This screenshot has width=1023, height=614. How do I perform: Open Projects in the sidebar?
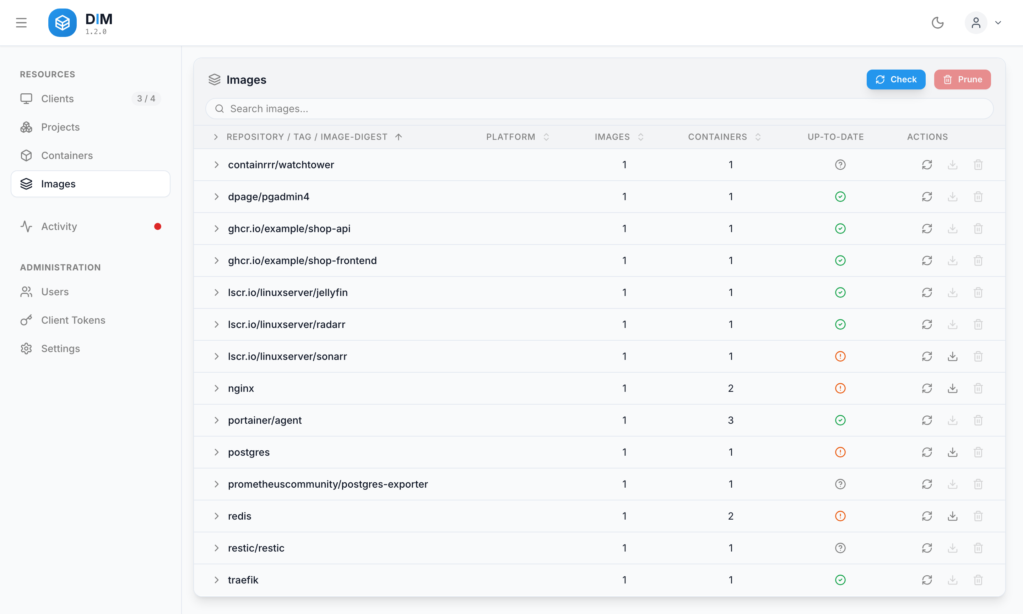(90, 127)
